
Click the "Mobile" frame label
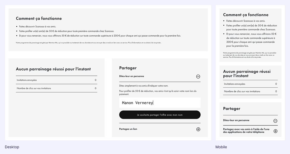221,147
